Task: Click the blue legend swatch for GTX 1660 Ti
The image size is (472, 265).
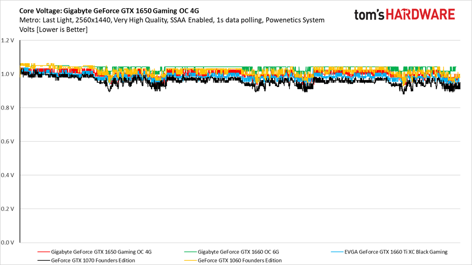Action: click(x=337, y=252)
